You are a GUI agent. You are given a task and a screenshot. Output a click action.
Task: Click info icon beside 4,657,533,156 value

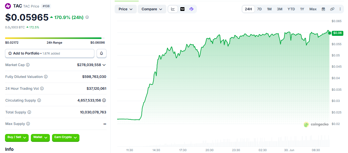104,100
